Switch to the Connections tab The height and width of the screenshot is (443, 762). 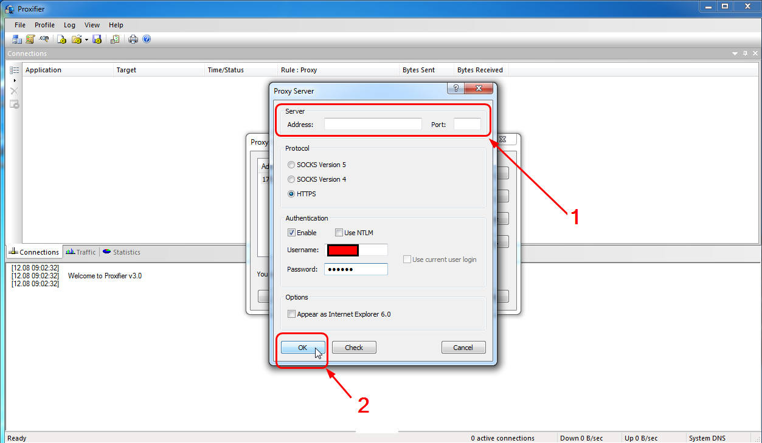click(33, 252)
